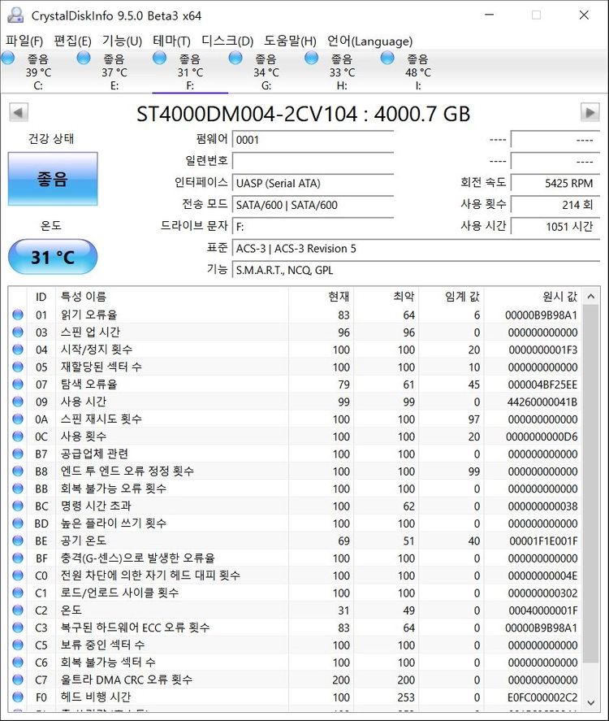
Task: Click the 현재 column header
Action: click(321, 296)
